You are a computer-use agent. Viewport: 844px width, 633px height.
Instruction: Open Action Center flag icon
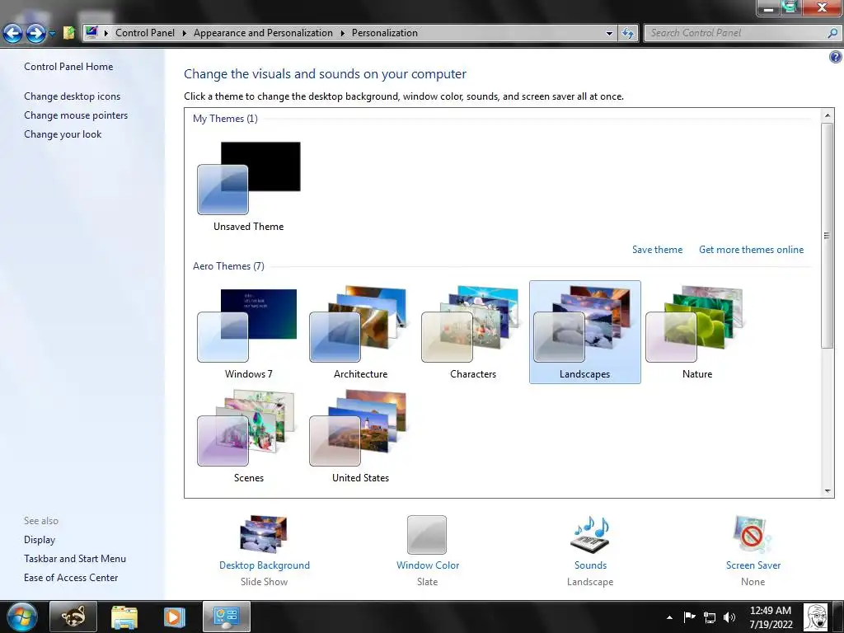pyautogui.click(x=690, y=617)
